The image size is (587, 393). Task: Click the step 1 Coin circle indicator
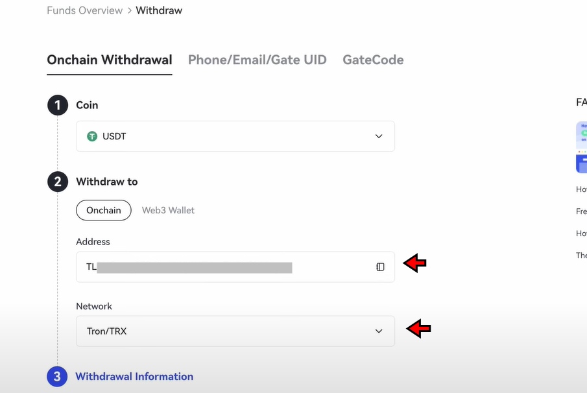click(57, 104)
